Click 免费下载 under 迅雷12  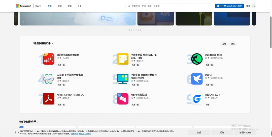point(209,85)
